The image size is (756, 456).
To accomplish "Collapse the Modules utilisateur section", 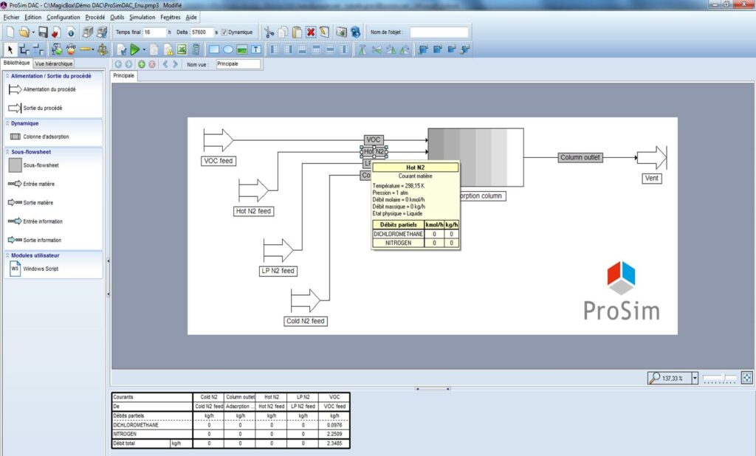I will tap(7, 255).
